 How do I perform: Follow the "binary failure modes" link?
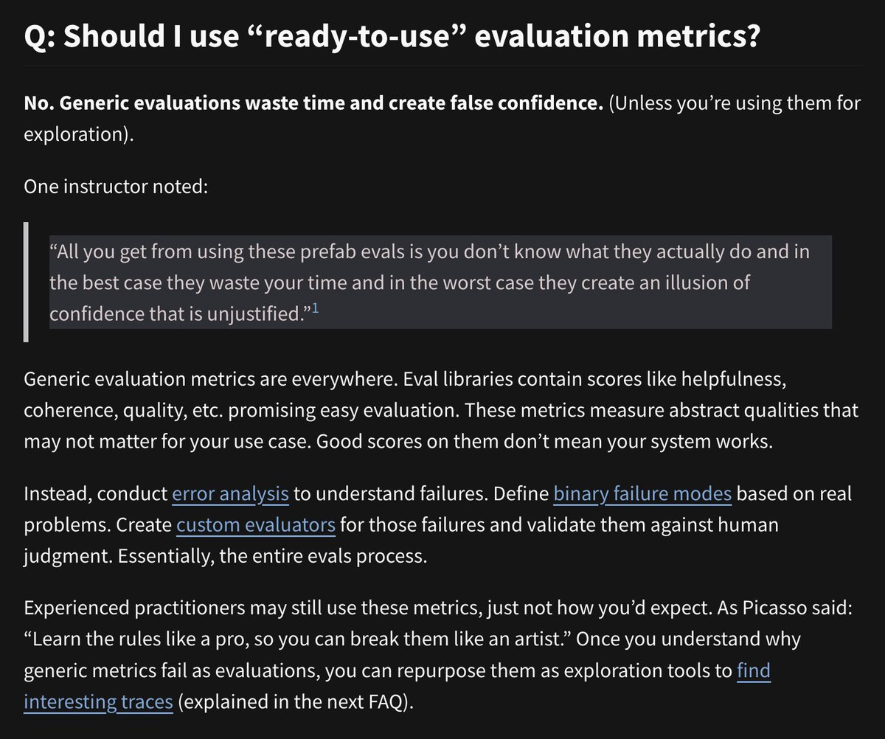click(x=642, y=493)
